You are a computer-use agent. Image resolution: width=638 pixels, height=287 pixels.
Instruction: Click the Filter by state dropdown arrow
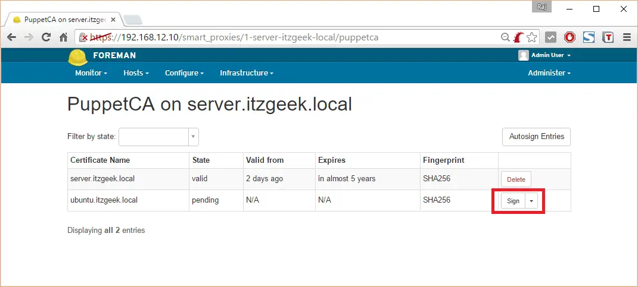[193, 137]
